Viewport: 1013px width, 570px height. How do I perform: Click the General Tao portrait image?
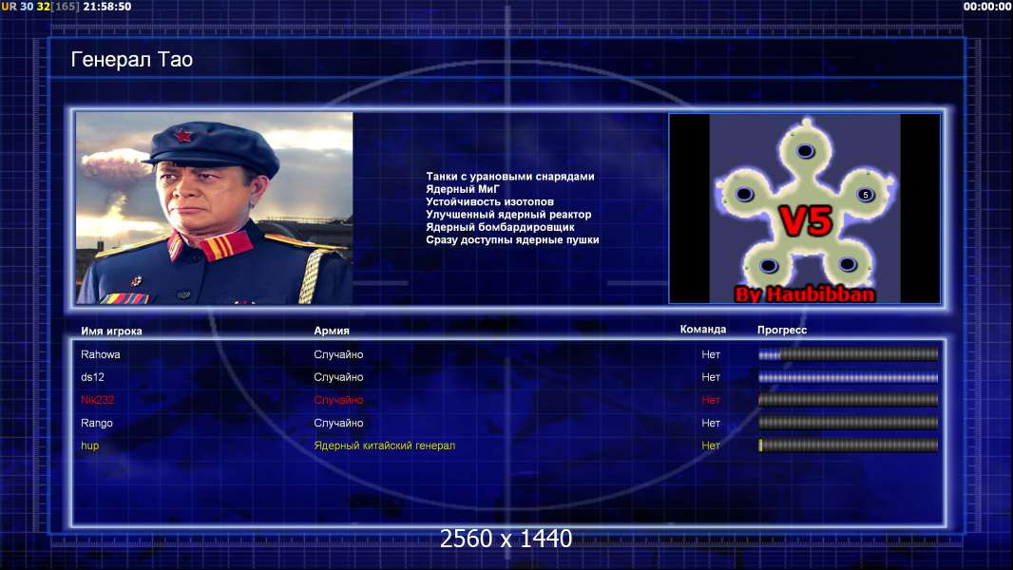215,208
